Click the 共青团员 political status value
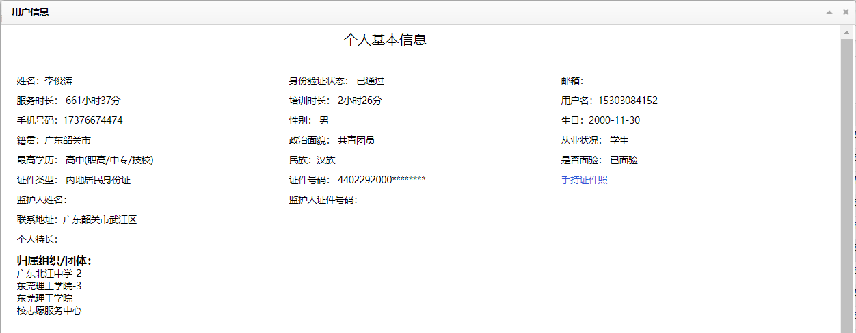Image resolution: width=856 pixels, height=333 pixels. pyautogui.click(x=356, y=140)
